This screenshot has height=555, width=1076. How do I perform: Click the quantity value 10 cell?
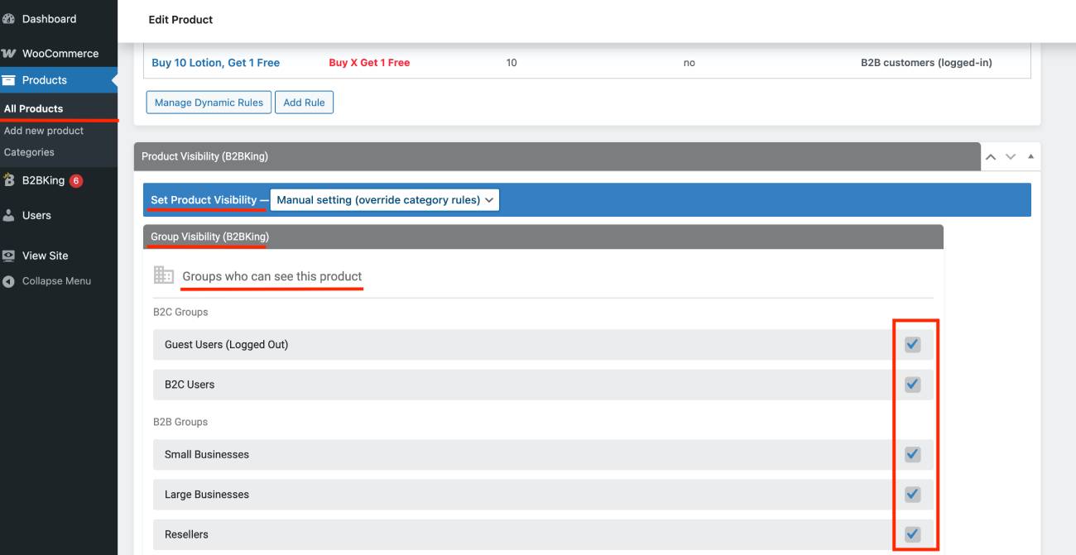click(x=512, y=63)
